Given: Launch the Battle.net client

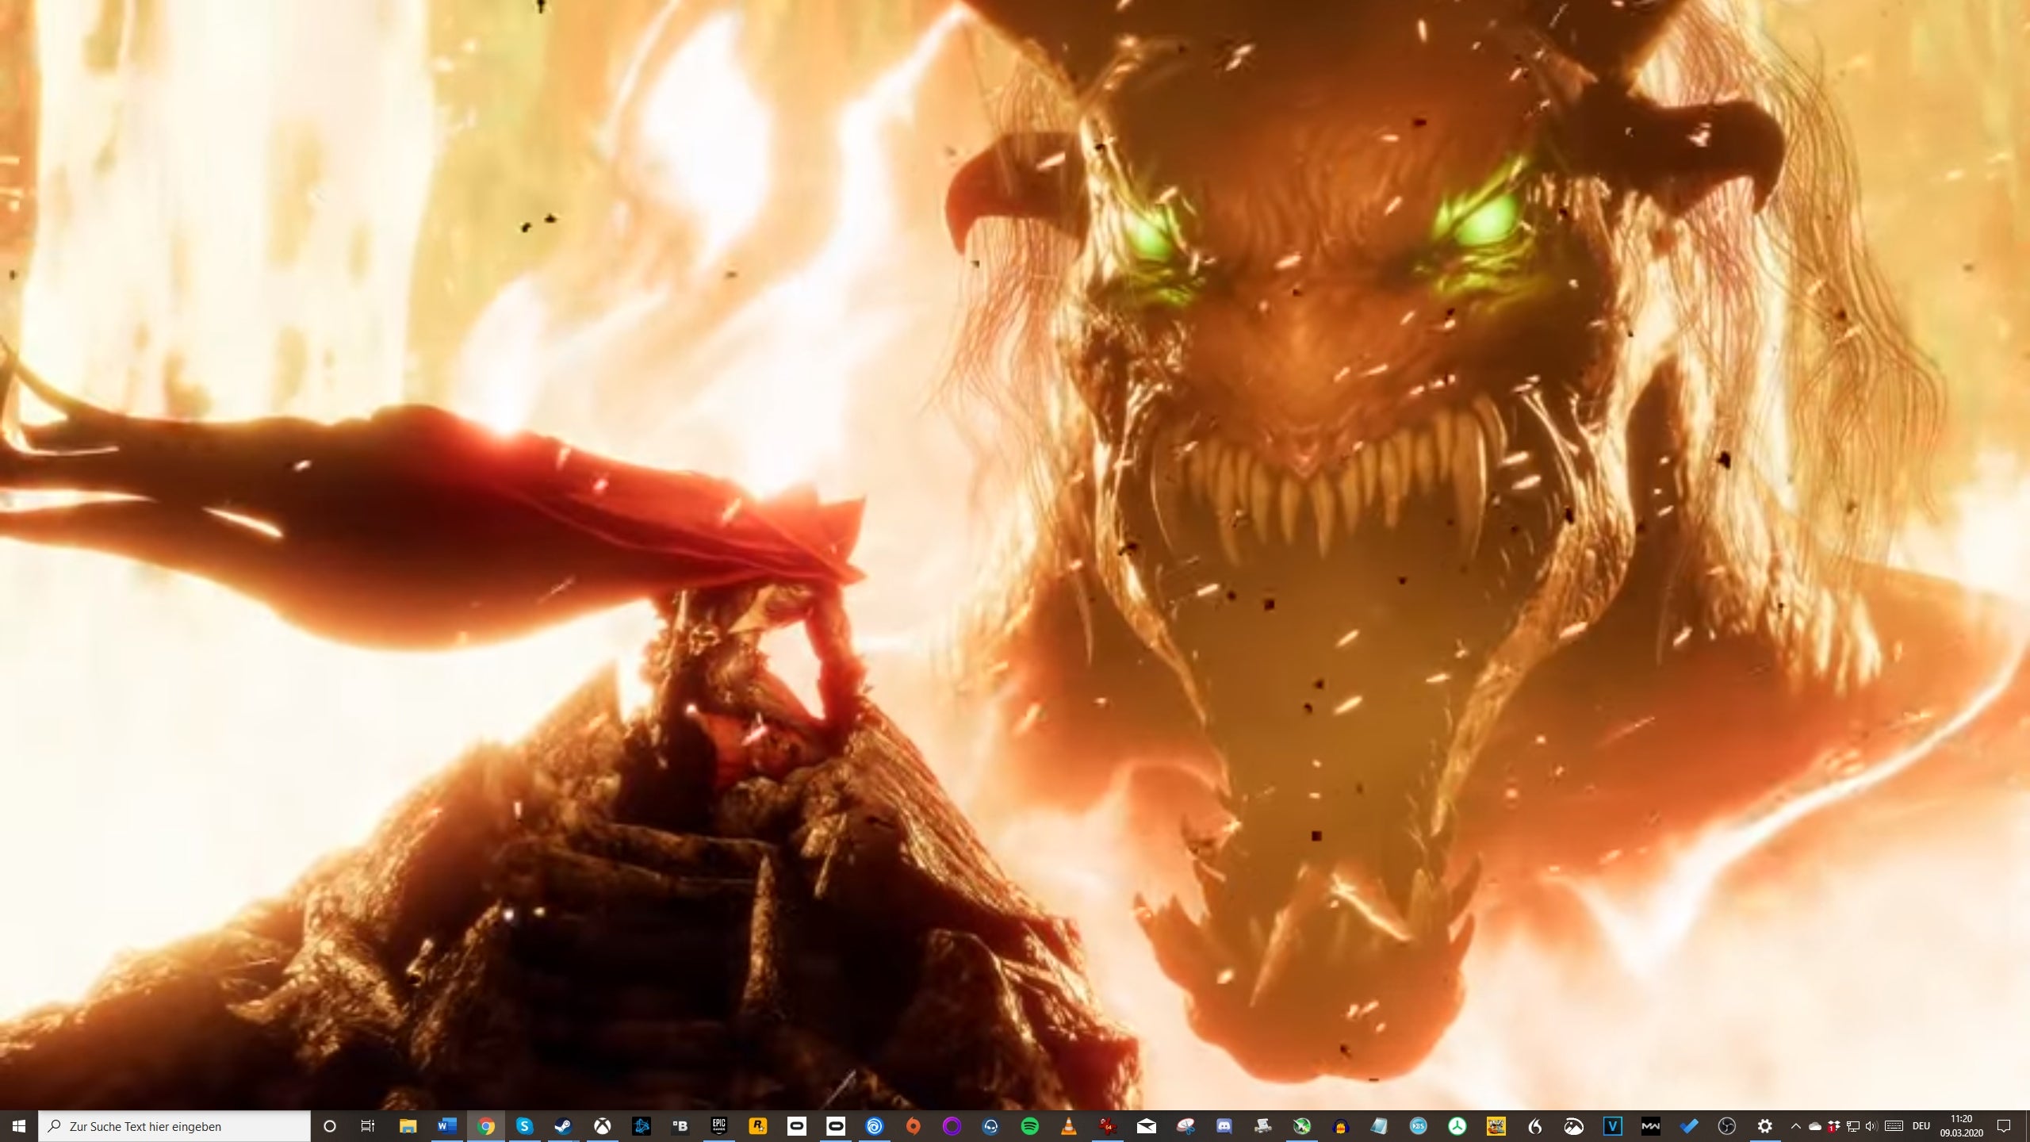Looking at the screenshot, I should pos(642,1126).
